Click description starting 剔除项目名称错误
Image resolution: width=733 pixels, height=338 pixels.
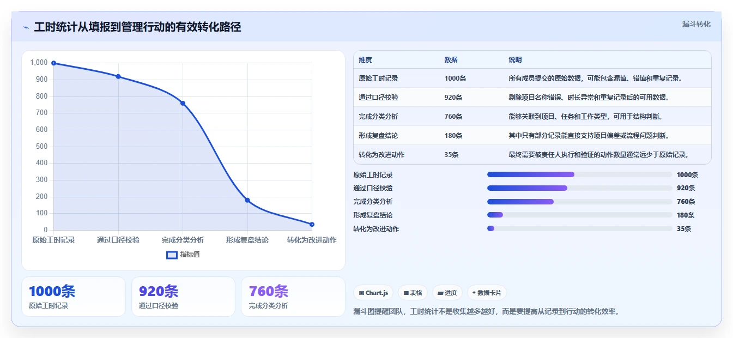click(589, 98)
